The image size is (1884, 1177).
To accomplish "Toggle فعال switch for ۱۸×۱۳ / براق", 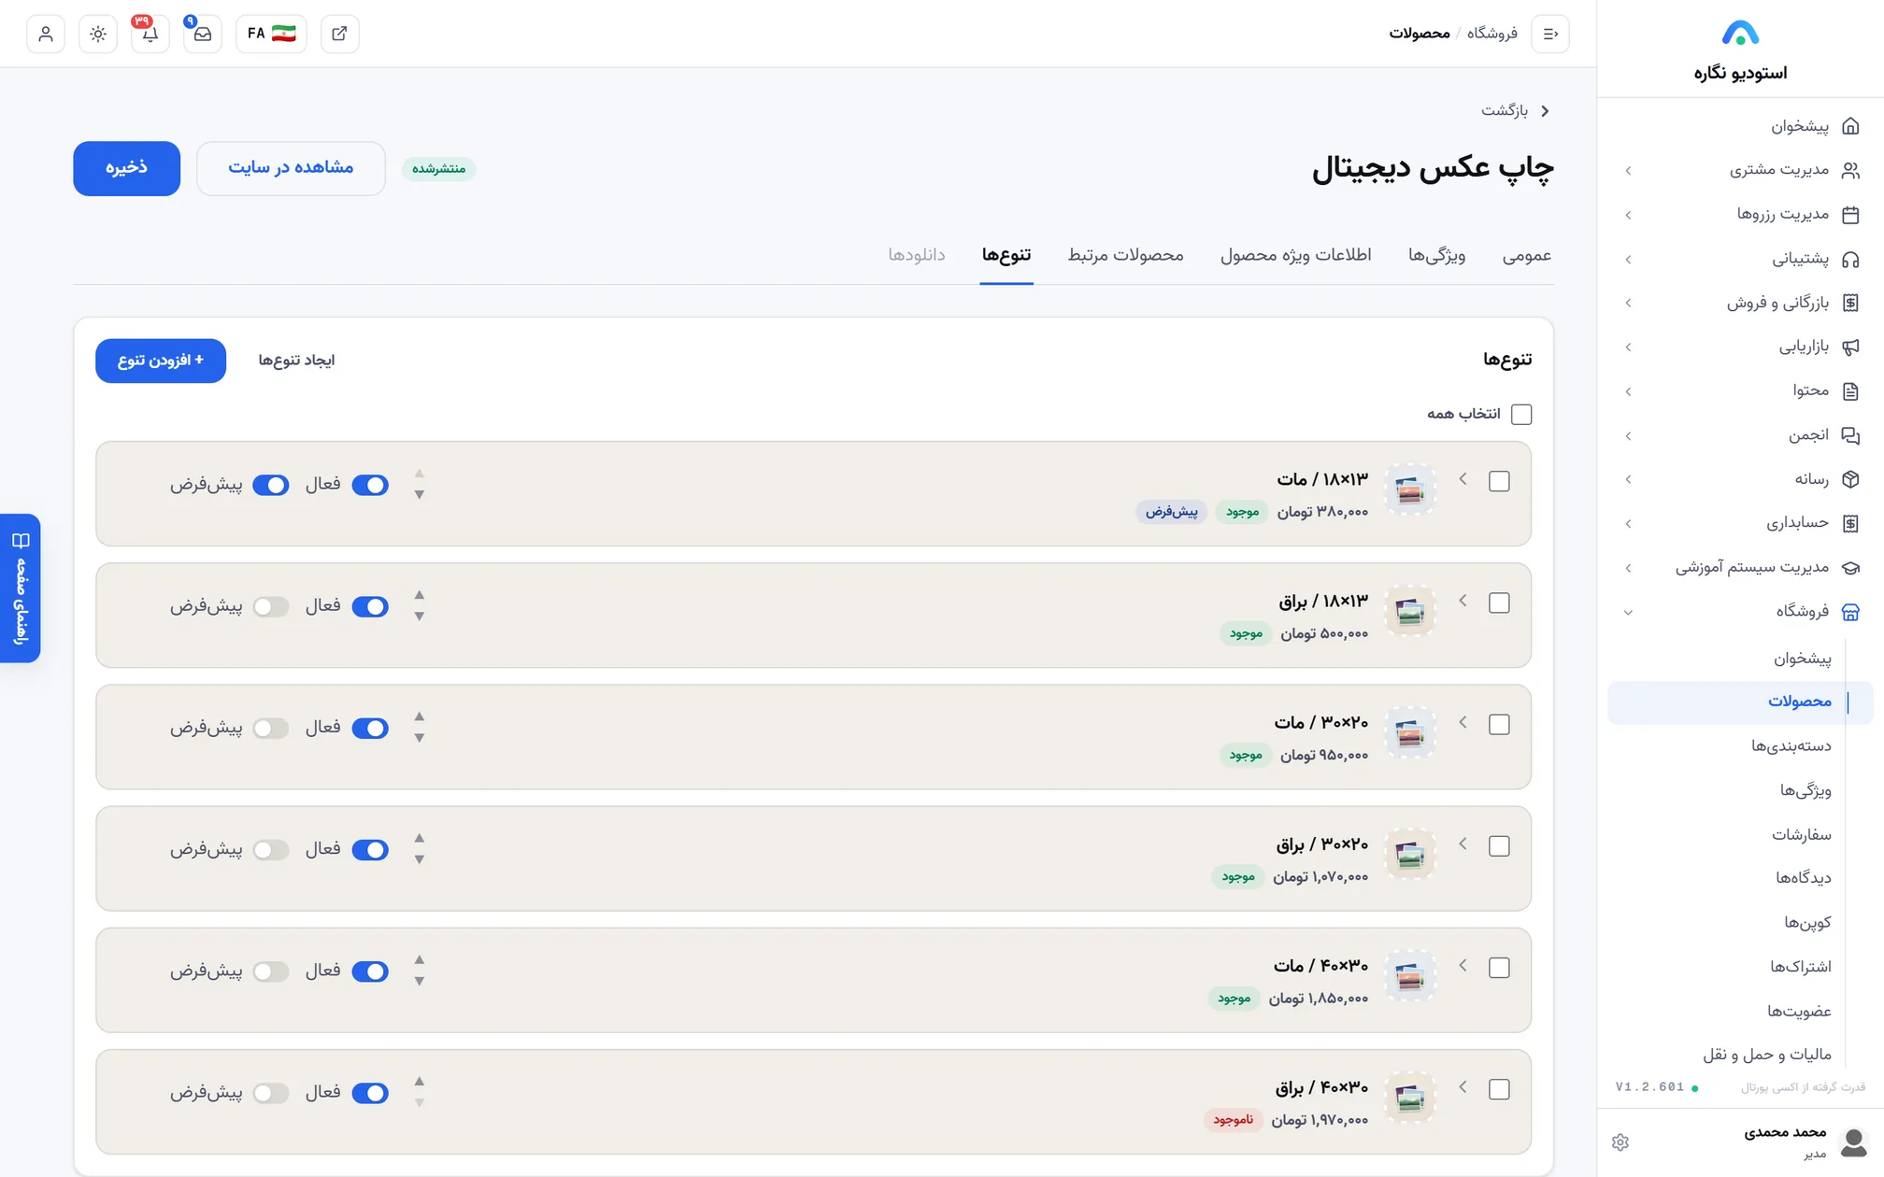I will click(x=370, y=606).
